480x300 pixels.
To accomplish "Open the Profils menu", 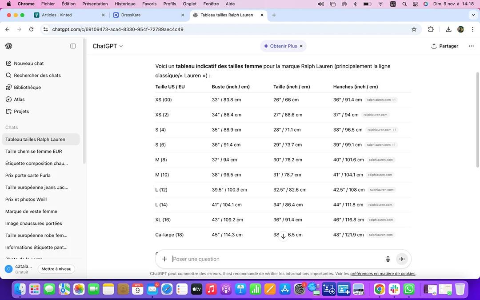I will coord(170,4).
